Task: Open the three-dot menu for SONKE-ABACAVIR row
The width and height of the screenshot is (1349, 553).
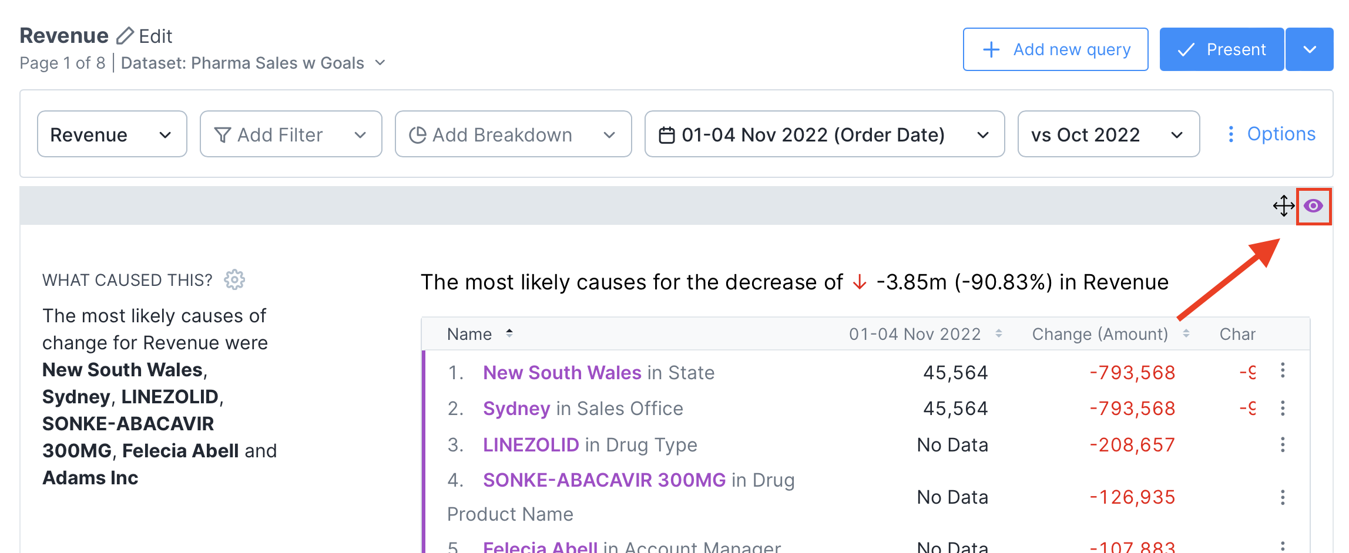Action: (1282, 498)
